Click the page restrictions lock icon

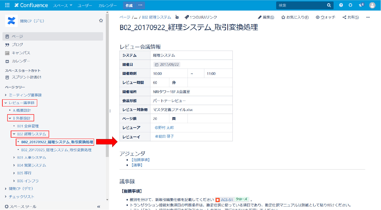point(177,17)
